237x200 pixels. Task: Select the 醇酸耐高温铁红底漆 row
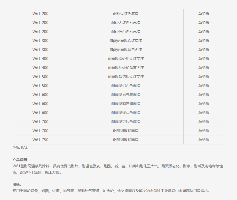[125, 40]
